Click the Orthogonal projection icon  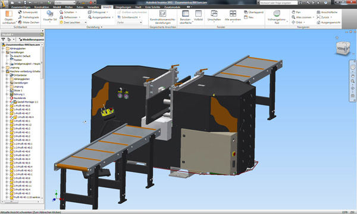point(89,12)
